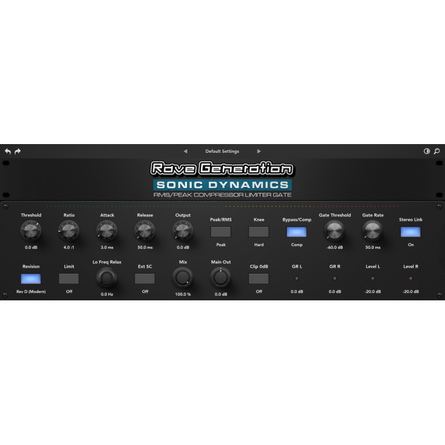
Task: Click the Mix knob
Action: 182,277
